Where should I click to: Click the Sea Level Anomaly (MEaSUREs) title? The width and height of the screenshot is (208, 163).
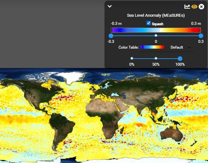click(x=156, y=15)
